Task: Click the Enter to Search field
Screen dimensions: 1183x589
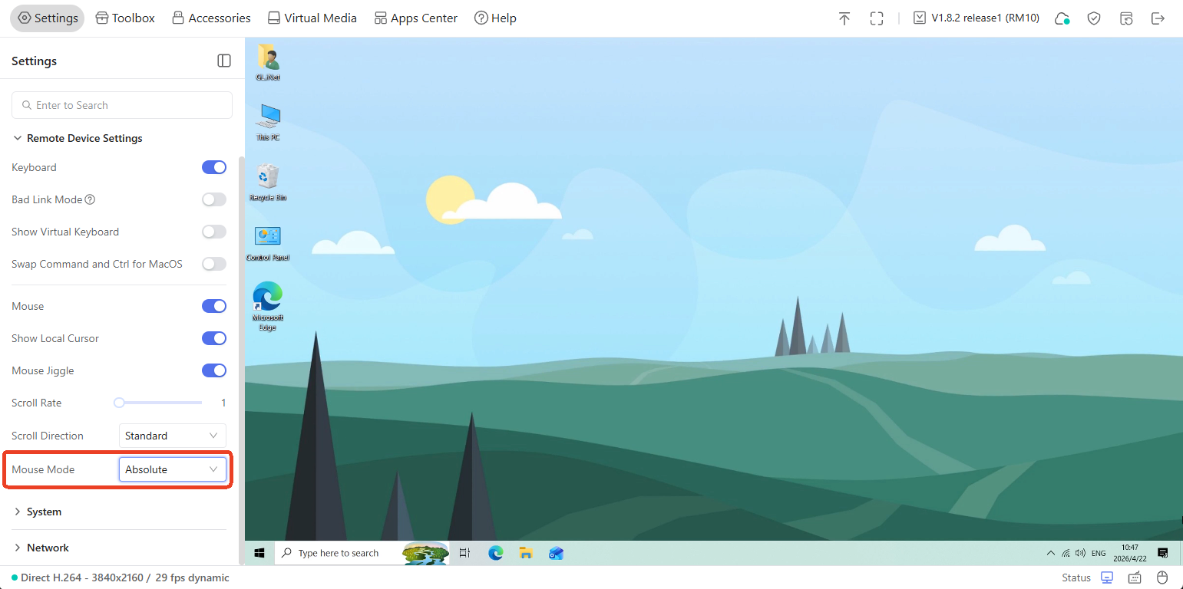Action: 122,105
